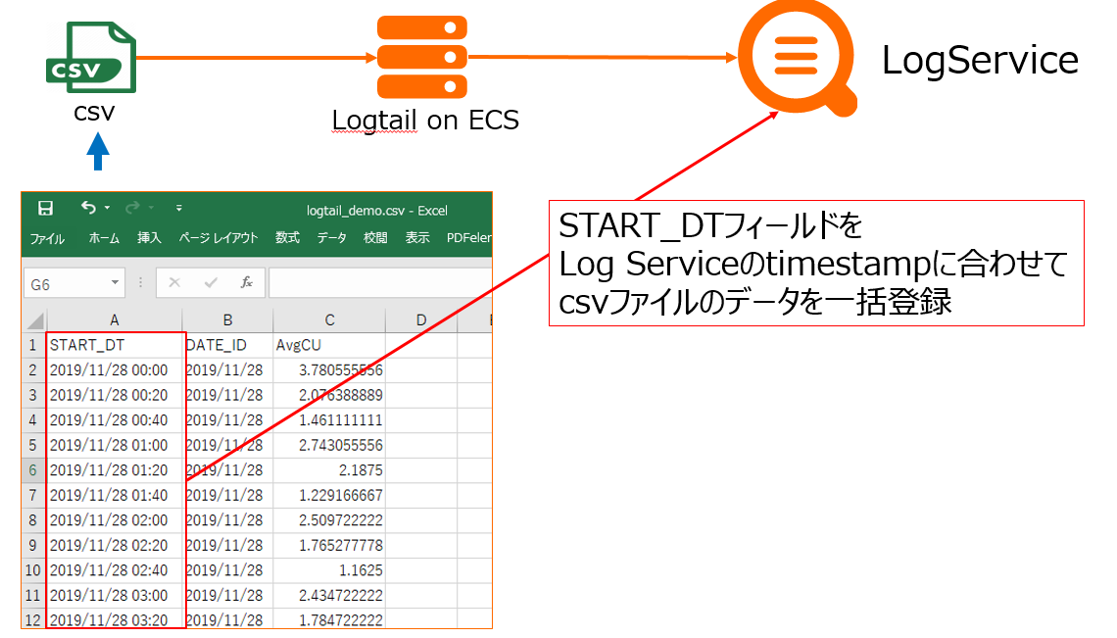The width and height of the screenshot is (1117, 638).
Task: Click the START_DT header cell
Action: [114, 346]
